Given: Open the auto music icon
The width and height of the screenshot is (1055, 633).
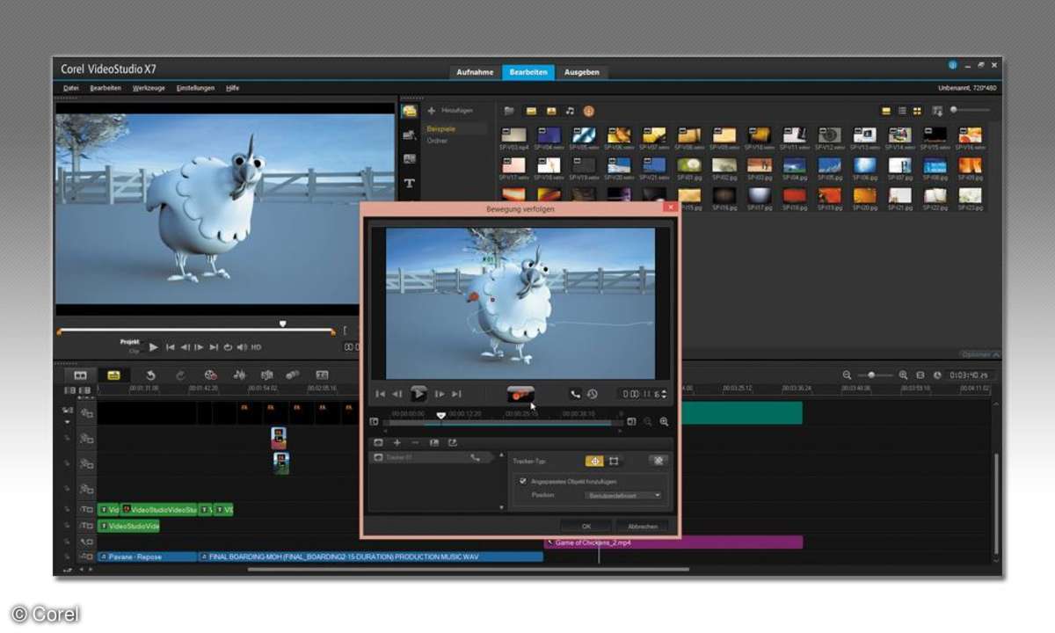Looking at the screenshot, I should [x=266, y=375].
